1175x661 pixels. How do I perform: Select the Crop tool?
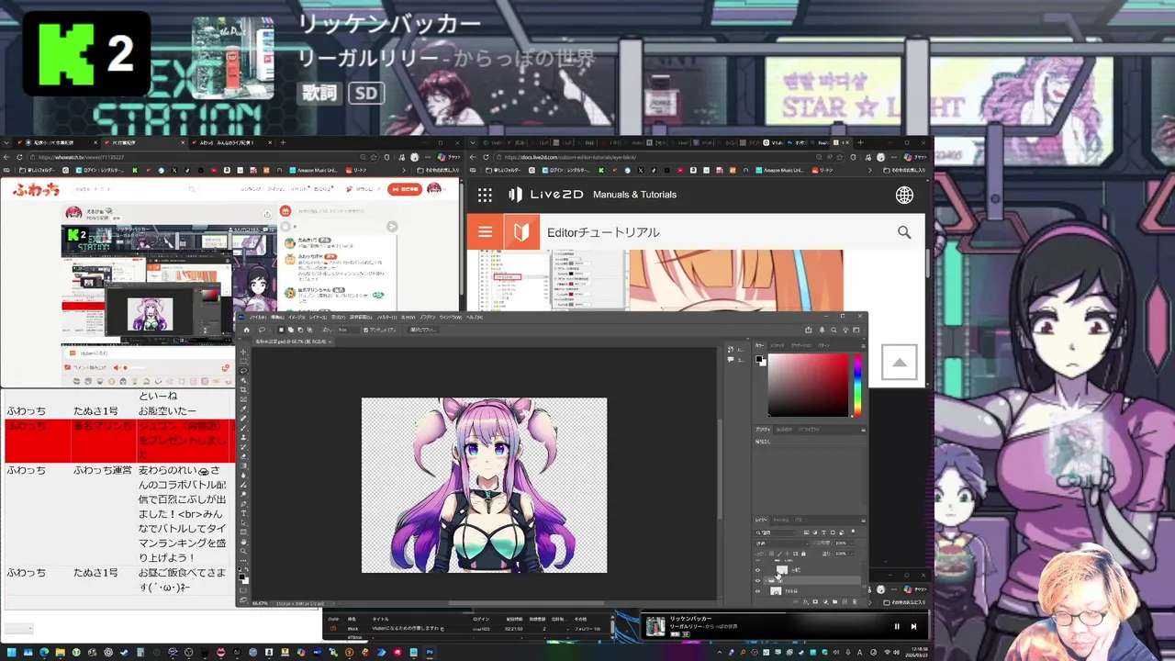tap(243, 389)
